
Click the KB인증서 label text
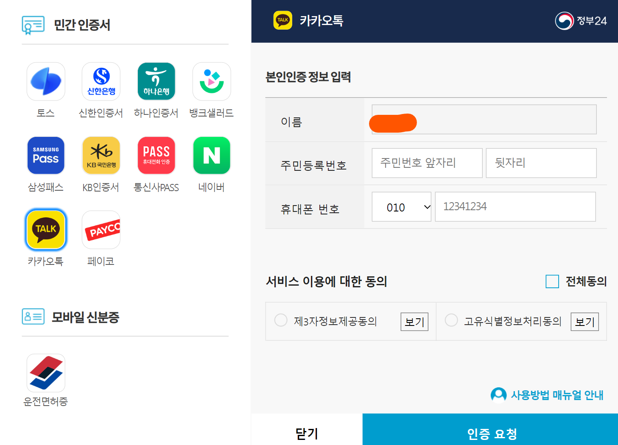101,187
